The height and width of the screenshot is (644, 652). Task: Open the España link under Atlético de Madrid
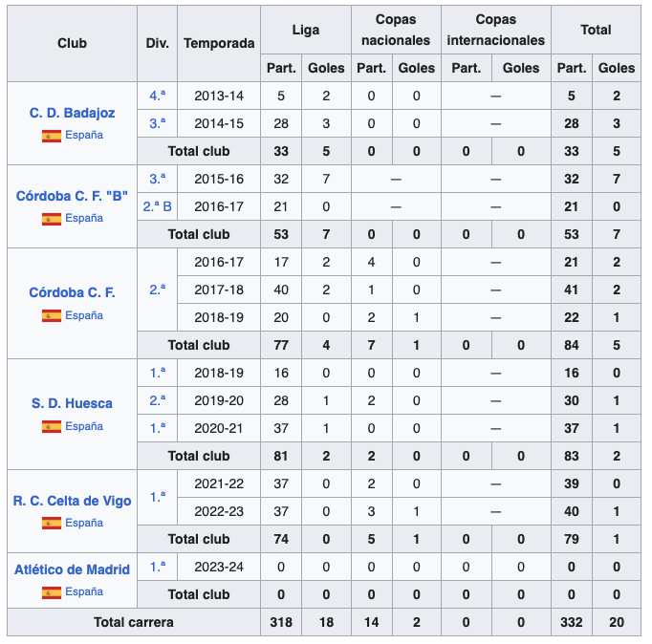pos(84,592)
